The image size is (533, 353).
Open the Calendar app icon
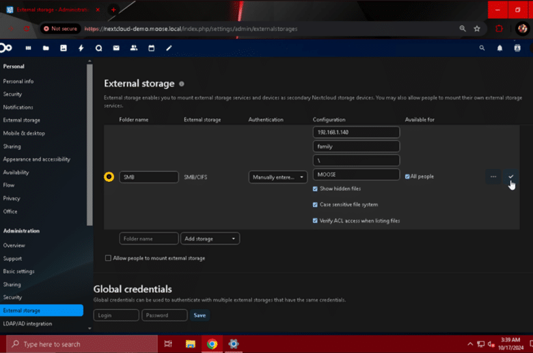pos(151,48)
